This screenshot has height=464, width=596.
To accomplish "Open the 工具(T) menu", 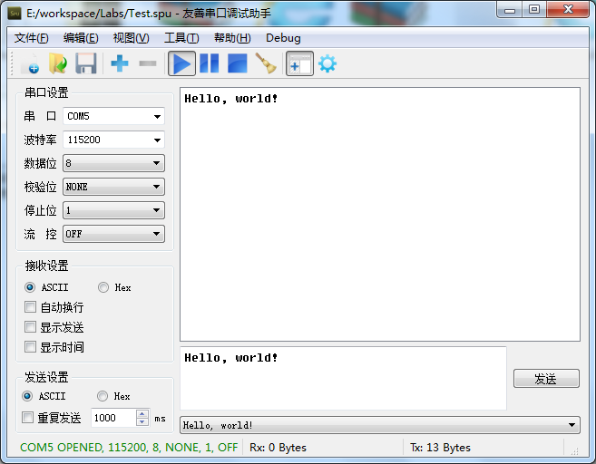I will tap(181, 38).
